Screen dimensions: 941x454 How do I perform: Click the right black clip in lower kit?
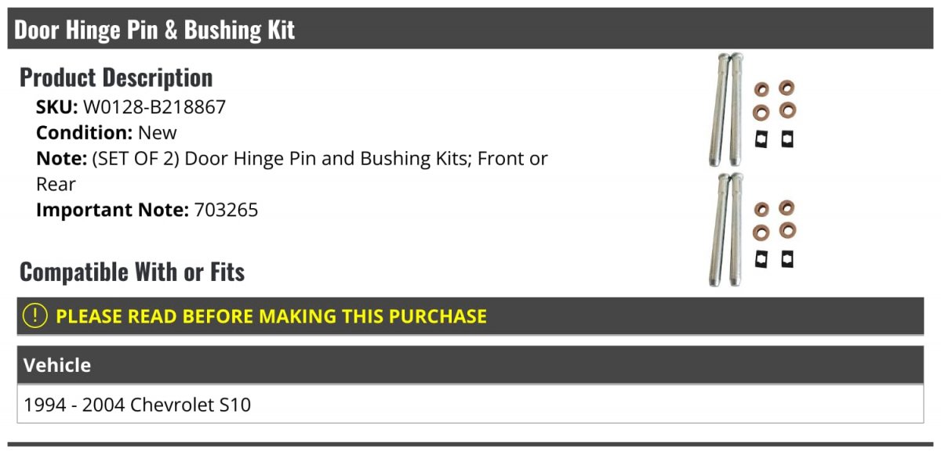click(787, 258)
